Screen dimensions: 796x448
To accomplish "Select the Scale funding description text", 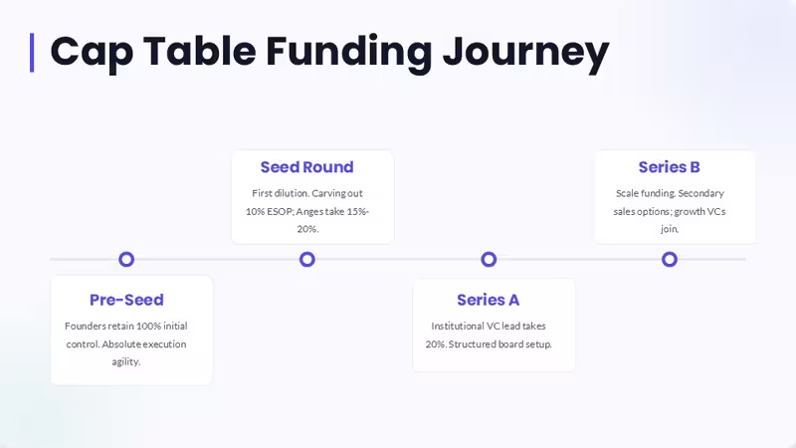I will point(669,211).
